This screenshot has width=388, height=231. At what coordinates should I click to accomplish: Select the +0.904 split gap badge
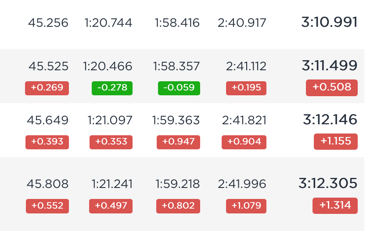[x=244, y=142]
